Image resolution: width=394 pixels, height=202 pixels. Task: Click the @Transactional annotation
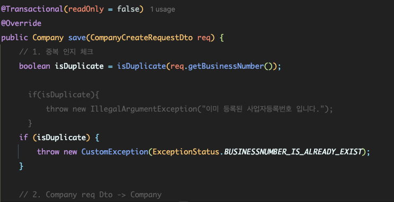click(x=32, y=10)
